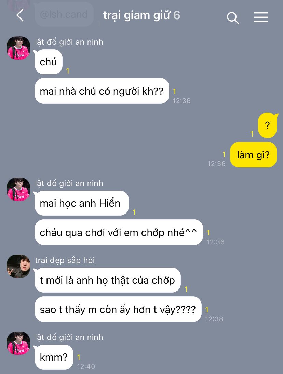Select the 'mai nhà chú có người kh??' bubble
This screenshot has height=374, width=283.
[102, 91]
